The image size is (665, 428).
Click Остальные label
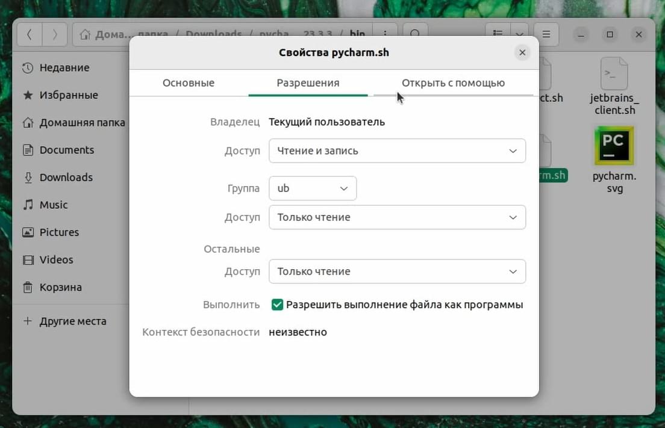coord(231,249)
